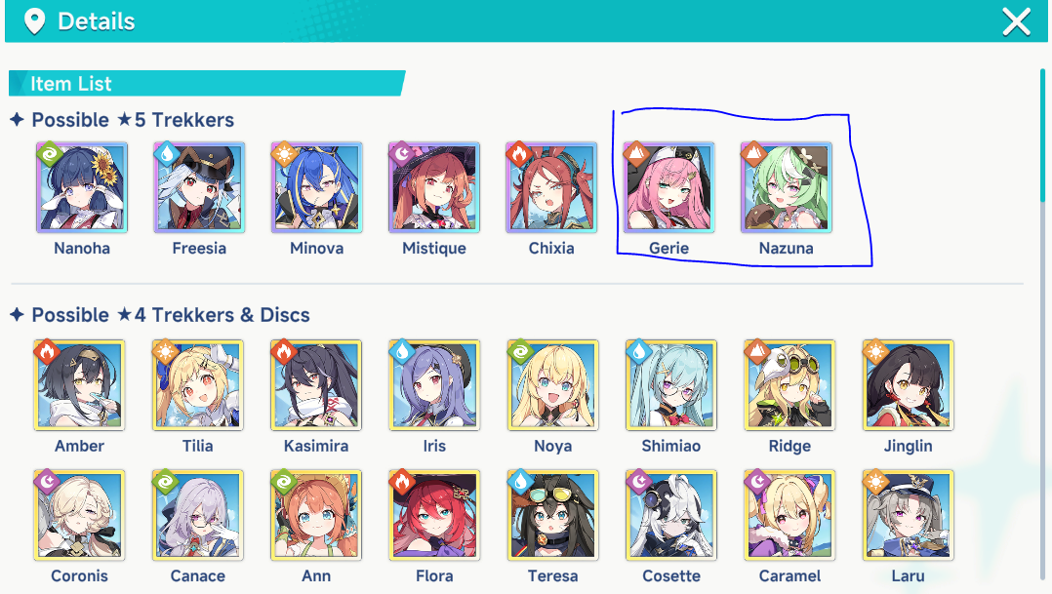
Task: Select the Ridge trekker portrait
Action: pyautogui.click(x=789, y=385)
